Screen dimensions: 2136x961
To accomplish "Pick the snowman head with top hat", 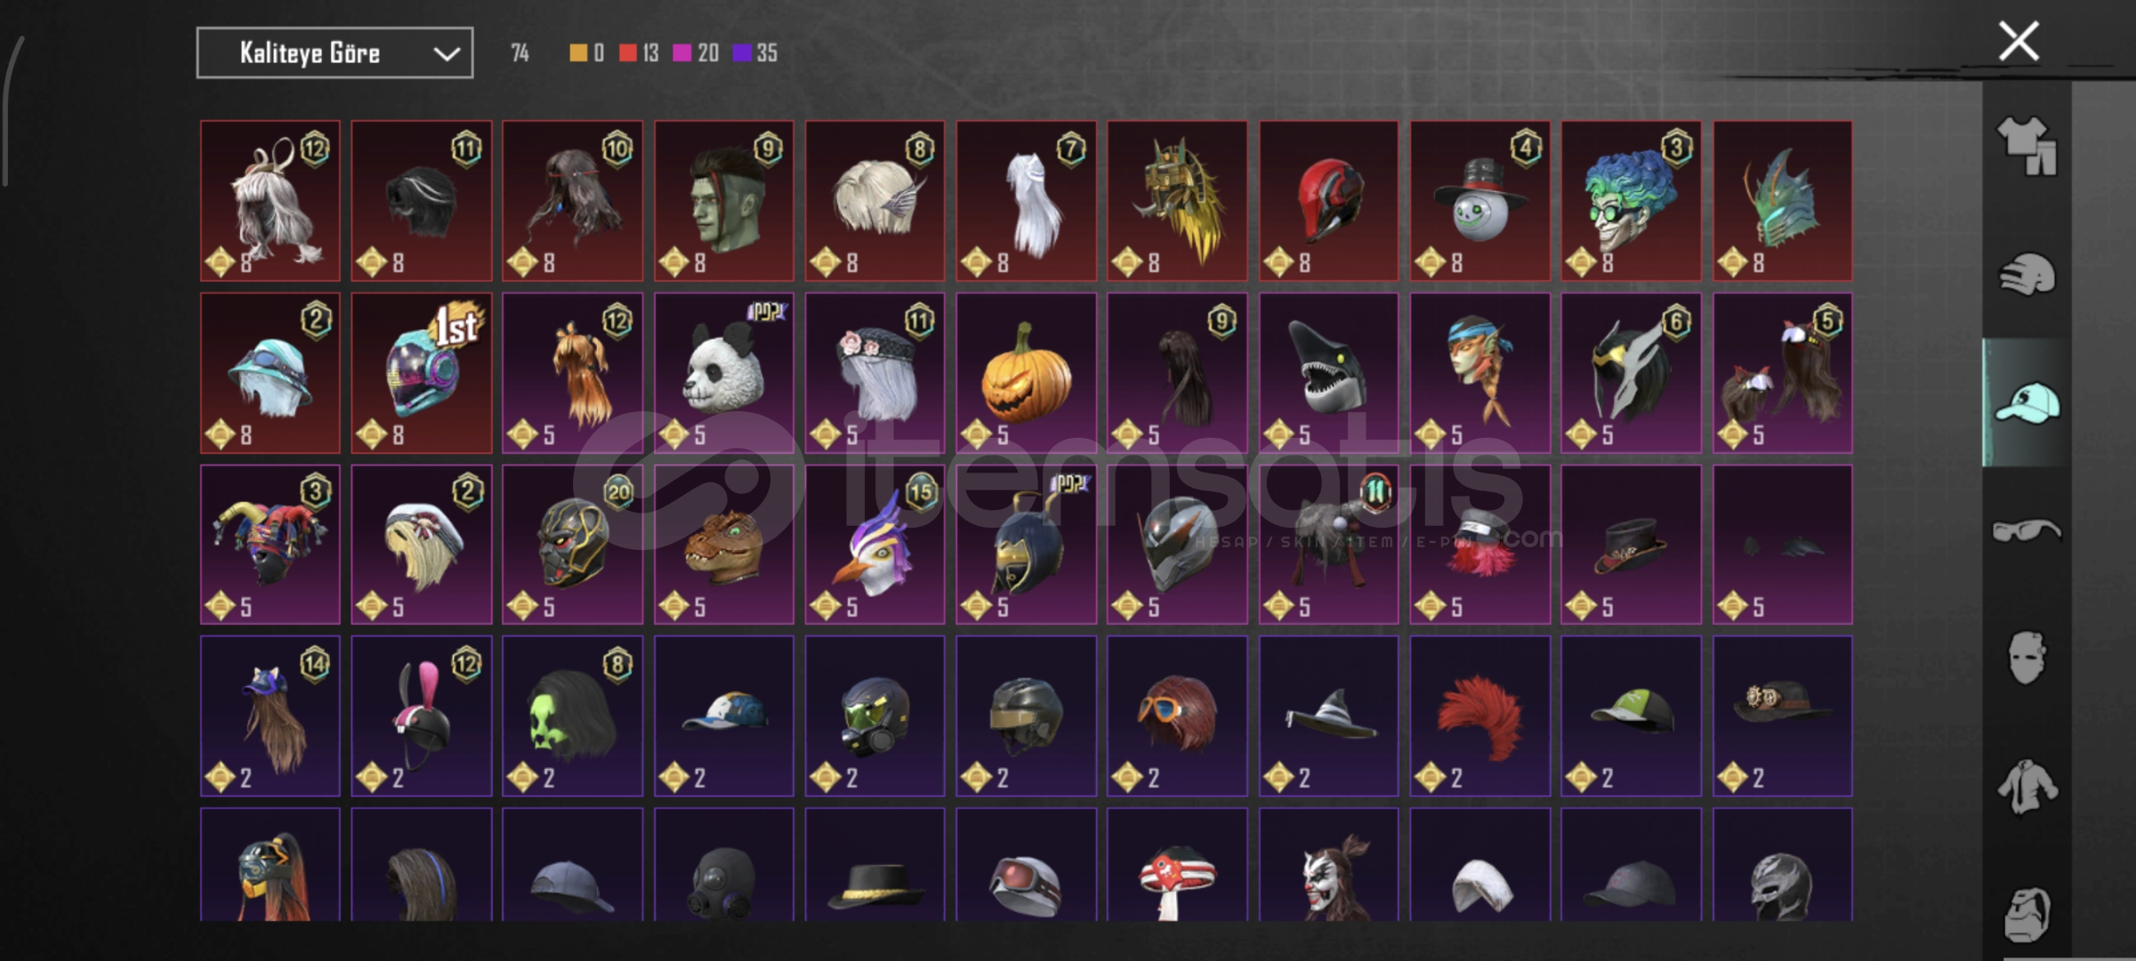I will point(1479,201).
